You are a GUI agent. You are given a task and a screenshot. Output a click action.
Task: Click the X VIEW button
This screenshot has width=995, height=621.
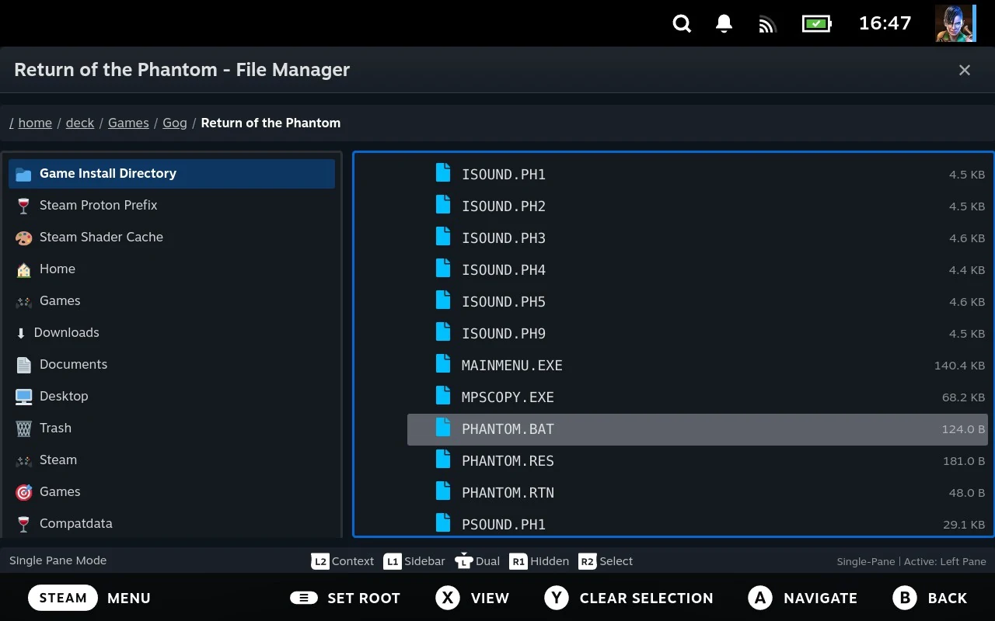tap(473, 598)
